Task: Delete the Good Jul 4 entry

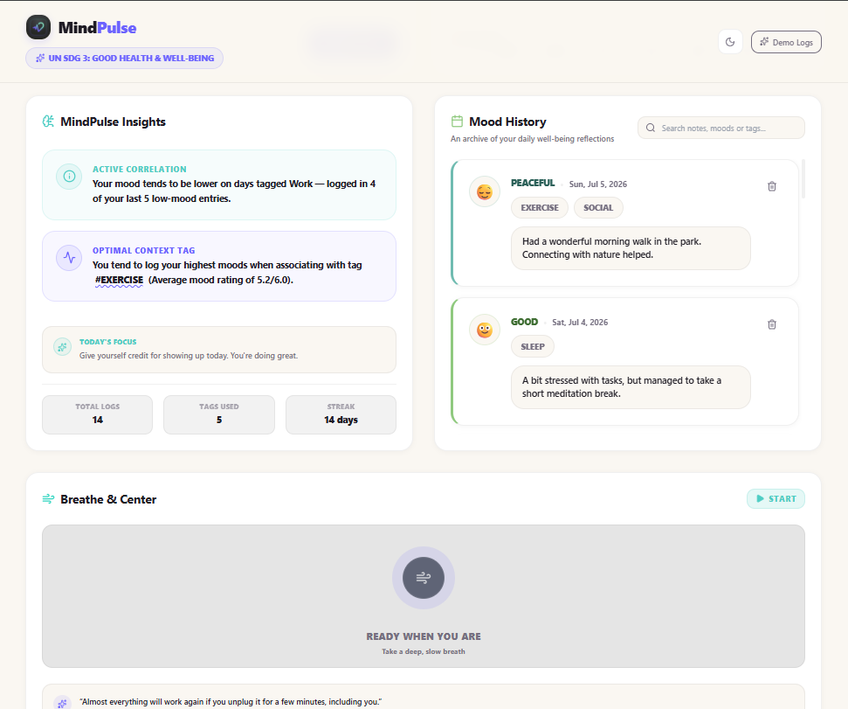Action: point(772,324)
